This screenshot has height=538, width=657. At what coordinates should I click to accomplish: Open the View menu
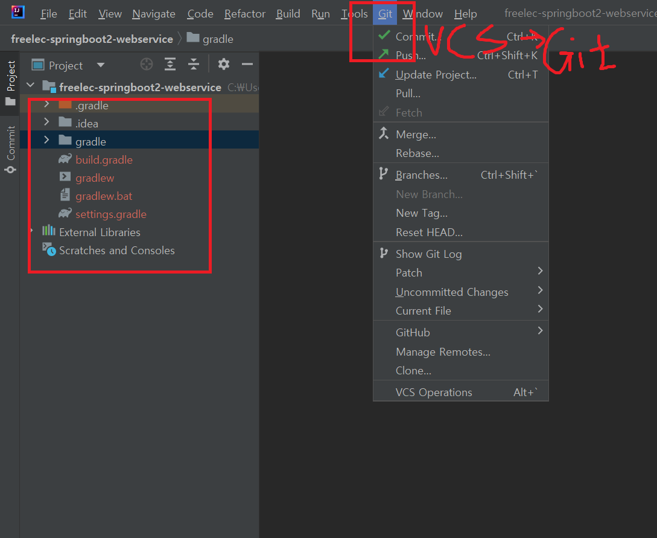coord(110,14)
